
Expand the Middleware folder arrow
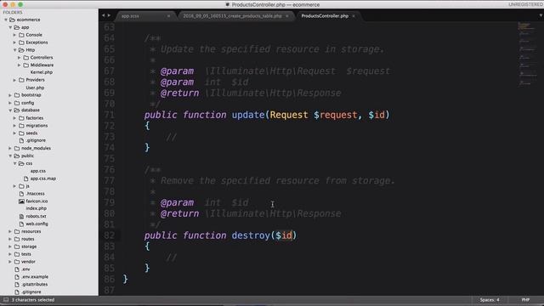(20, 65)
